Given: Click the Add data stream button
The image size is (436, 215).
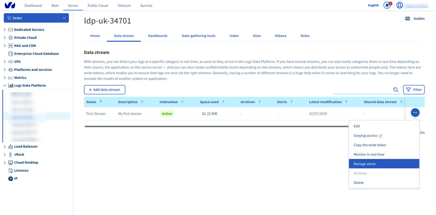Looking at the screenshot, I should click(x=104, y=90).
